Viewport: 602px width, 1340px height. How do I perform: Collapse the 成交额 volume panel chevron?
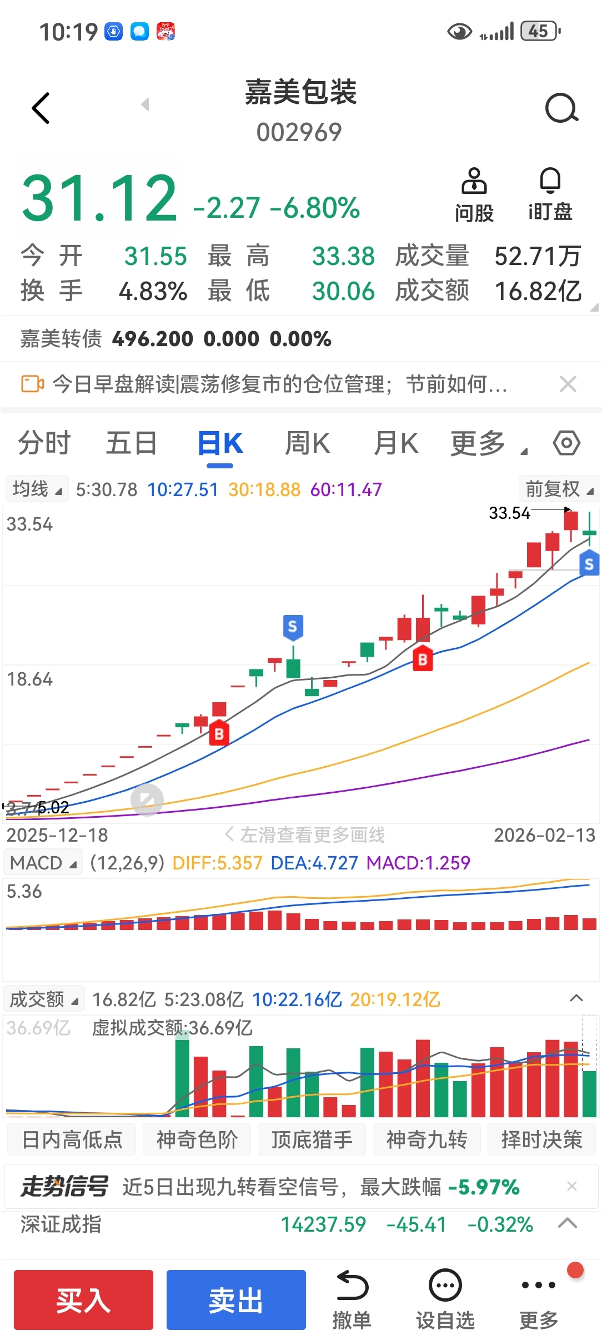(x=576, y=998)
